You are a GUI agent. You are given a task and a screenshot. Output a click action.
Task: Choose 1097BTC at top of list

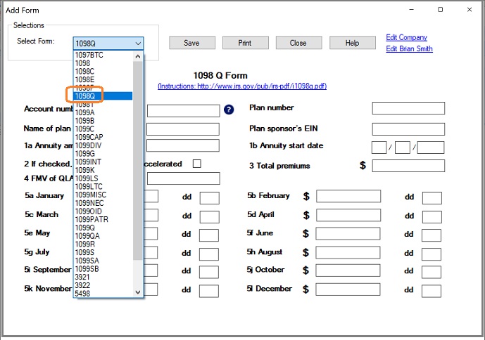click(x=89, y=55)
